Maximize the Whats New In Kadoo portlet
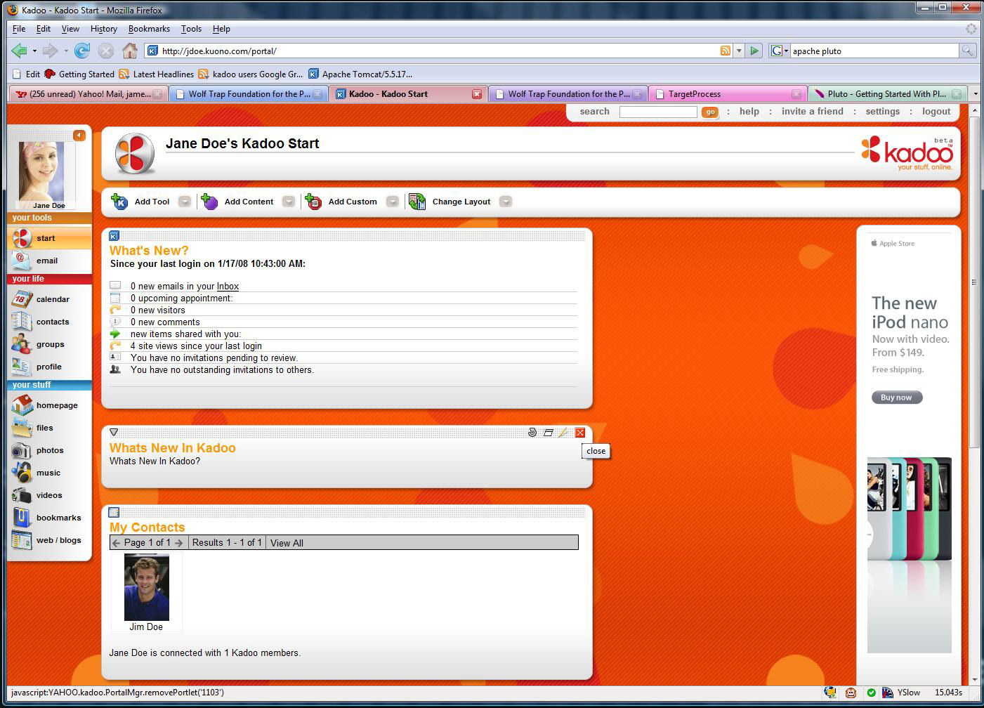Image resolution: width=984 pixels, height=708 pixels. point(548,433)
